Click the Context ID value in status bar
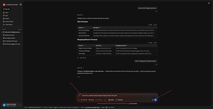 click(35, 107)
